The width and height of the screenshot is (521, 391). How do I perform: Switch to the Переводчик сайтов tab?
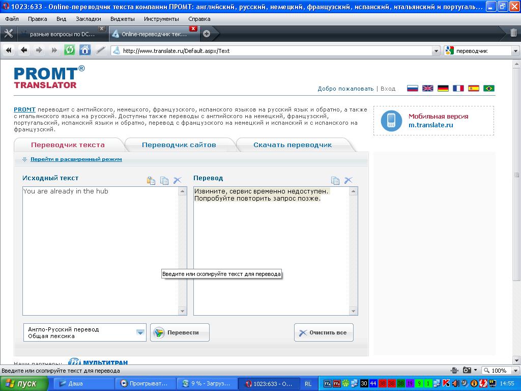pos(179,145)
